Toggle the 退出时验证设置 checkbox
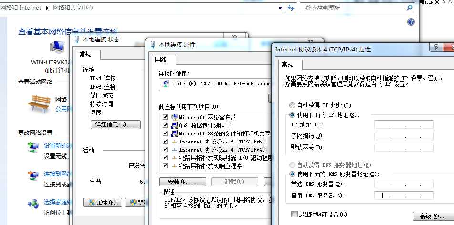454x225 pixels. [294, 215]
